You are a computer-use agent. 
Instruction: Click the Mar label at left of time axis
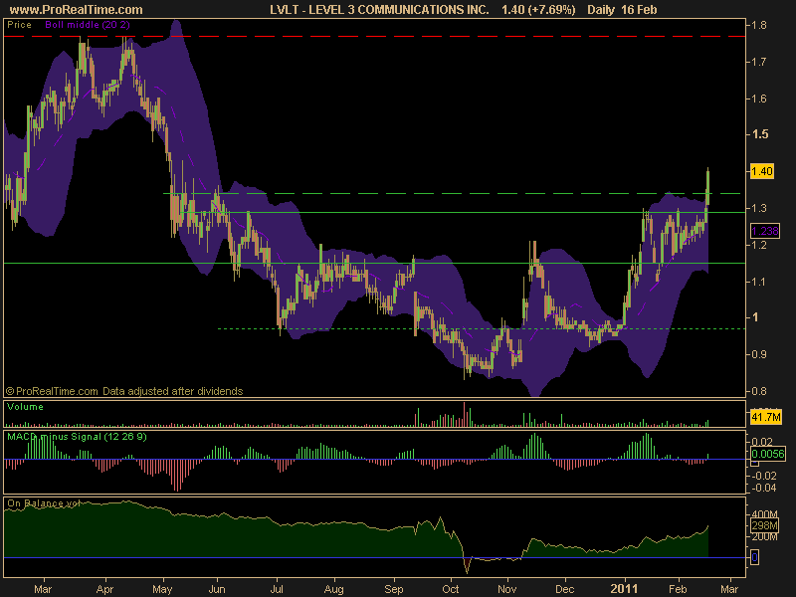point(43,589)
